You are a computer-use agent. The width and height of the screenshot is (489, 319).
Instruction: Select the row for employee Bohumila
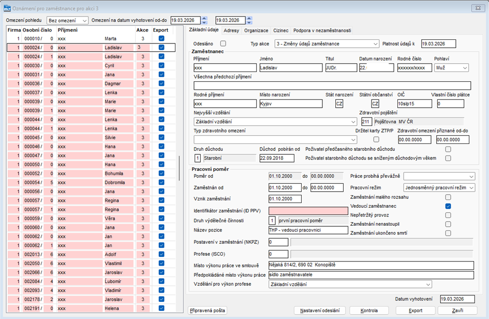click(x=91, y=173)
